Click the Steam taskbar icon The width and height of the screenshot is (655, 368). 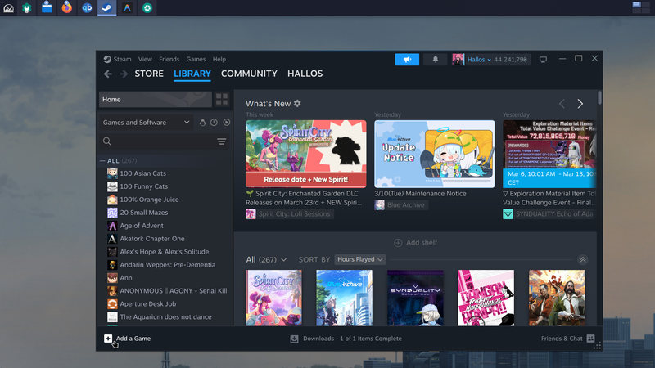107,7
